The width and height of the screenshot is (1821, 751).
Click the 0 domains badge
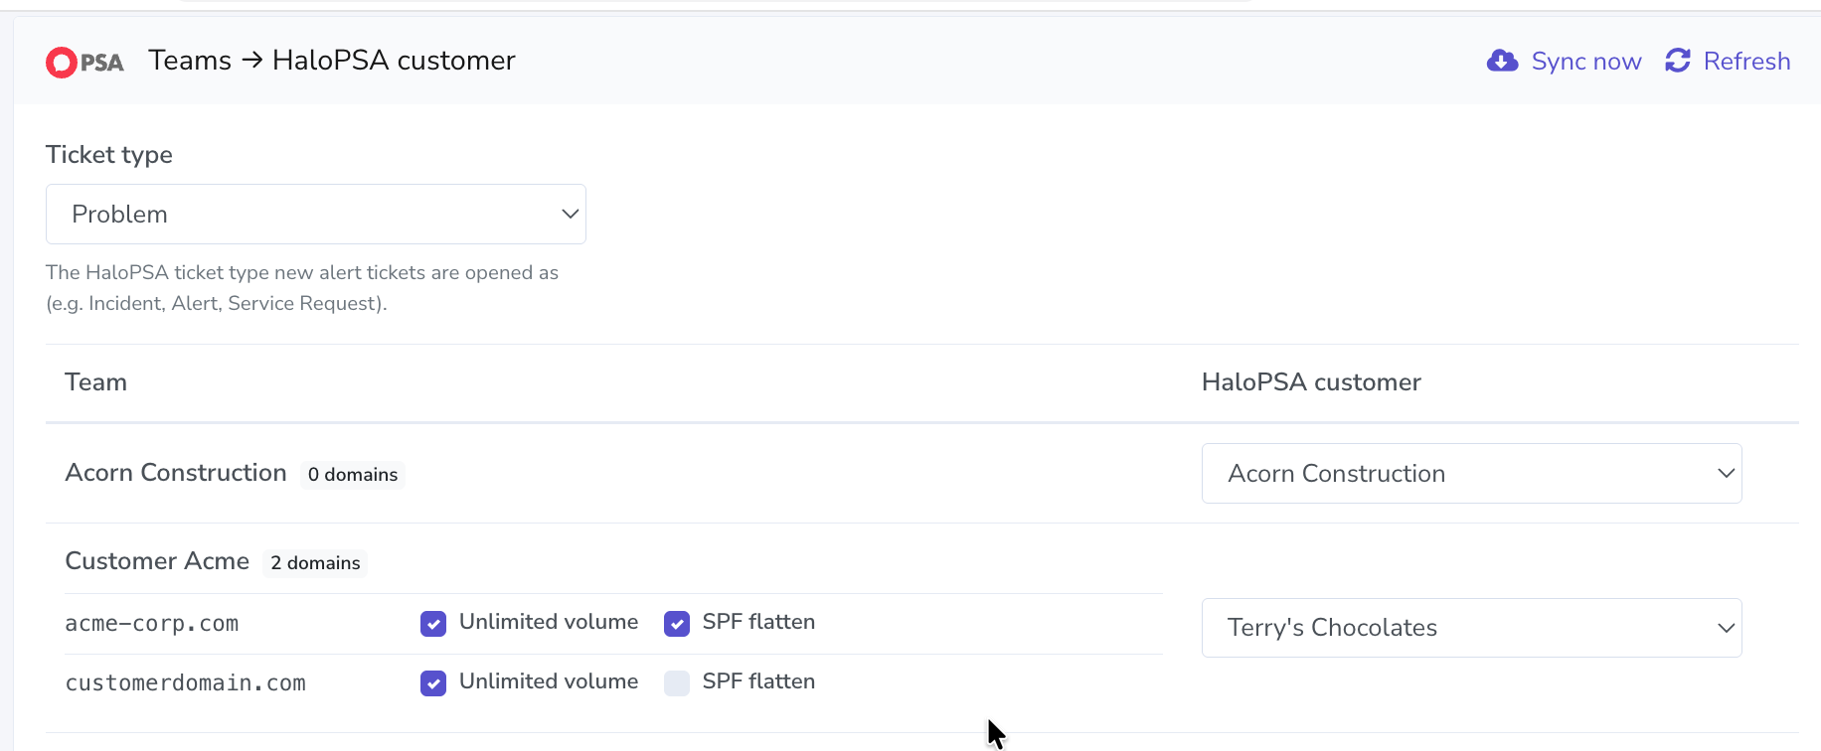pos(353,475)
